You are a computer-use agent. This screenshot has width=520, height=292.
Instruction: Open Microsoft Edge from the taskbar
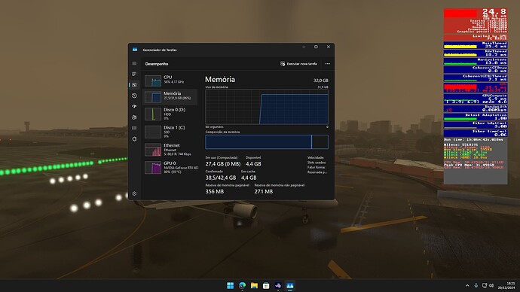[x=243, y=285]
